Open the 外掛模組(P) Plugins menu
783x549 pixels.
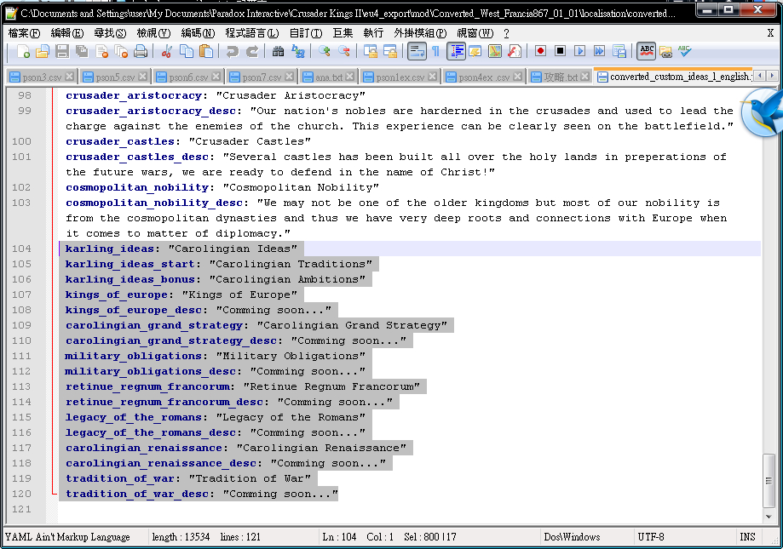click(420, 33)
